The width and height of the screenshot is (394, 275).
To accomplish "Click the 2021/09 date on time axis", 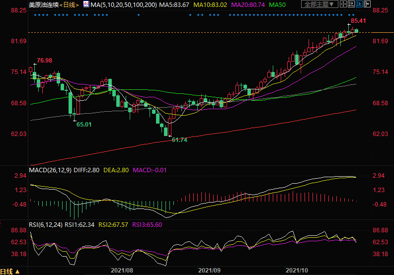I will 209,271.
